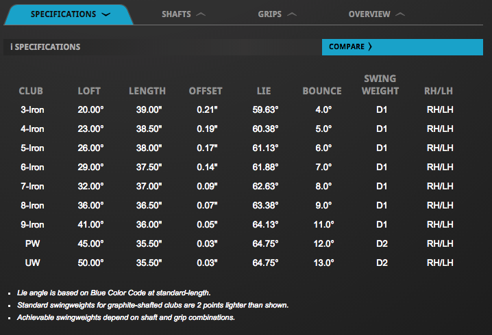Click the 61.13° lie value
Viewport: 492px width, 335px height.
(x=265, y=148)
